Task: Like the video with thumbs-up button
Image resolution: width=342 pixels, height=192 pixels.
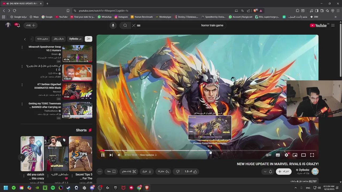Action: pos(191,171)
